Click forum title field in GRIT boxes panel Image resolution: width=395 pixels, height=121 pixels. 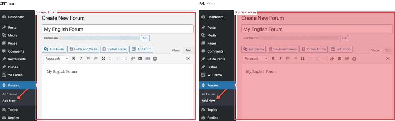pos(117,29)
